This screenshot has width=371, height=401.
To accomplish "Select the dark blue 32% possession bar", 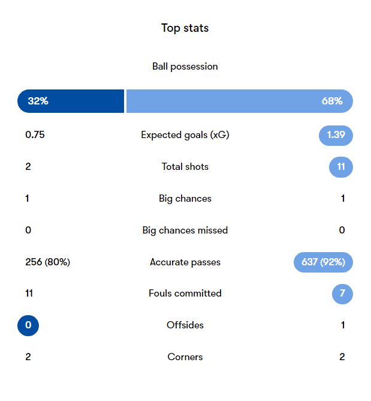I will click(x=71, y=101).
